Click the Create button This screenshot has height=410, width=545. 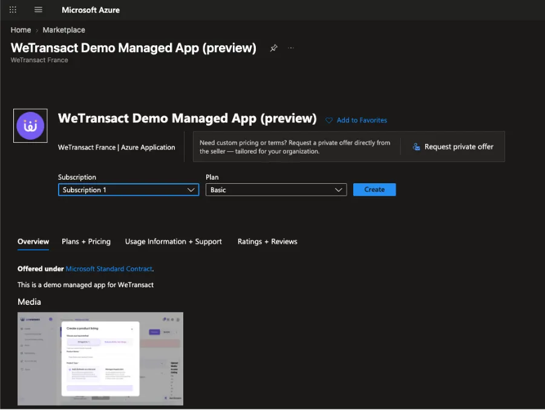point(374,190)
